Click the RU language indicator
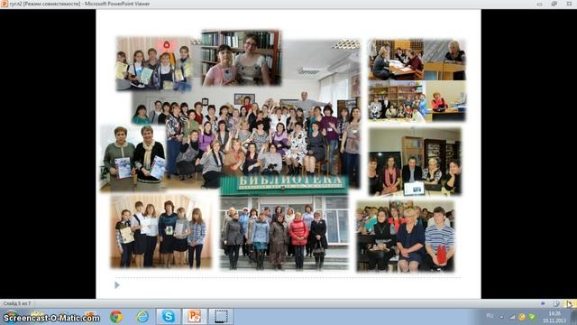Image resolution: width=577 pixels, height=325 pixels. tap(490, 316)
